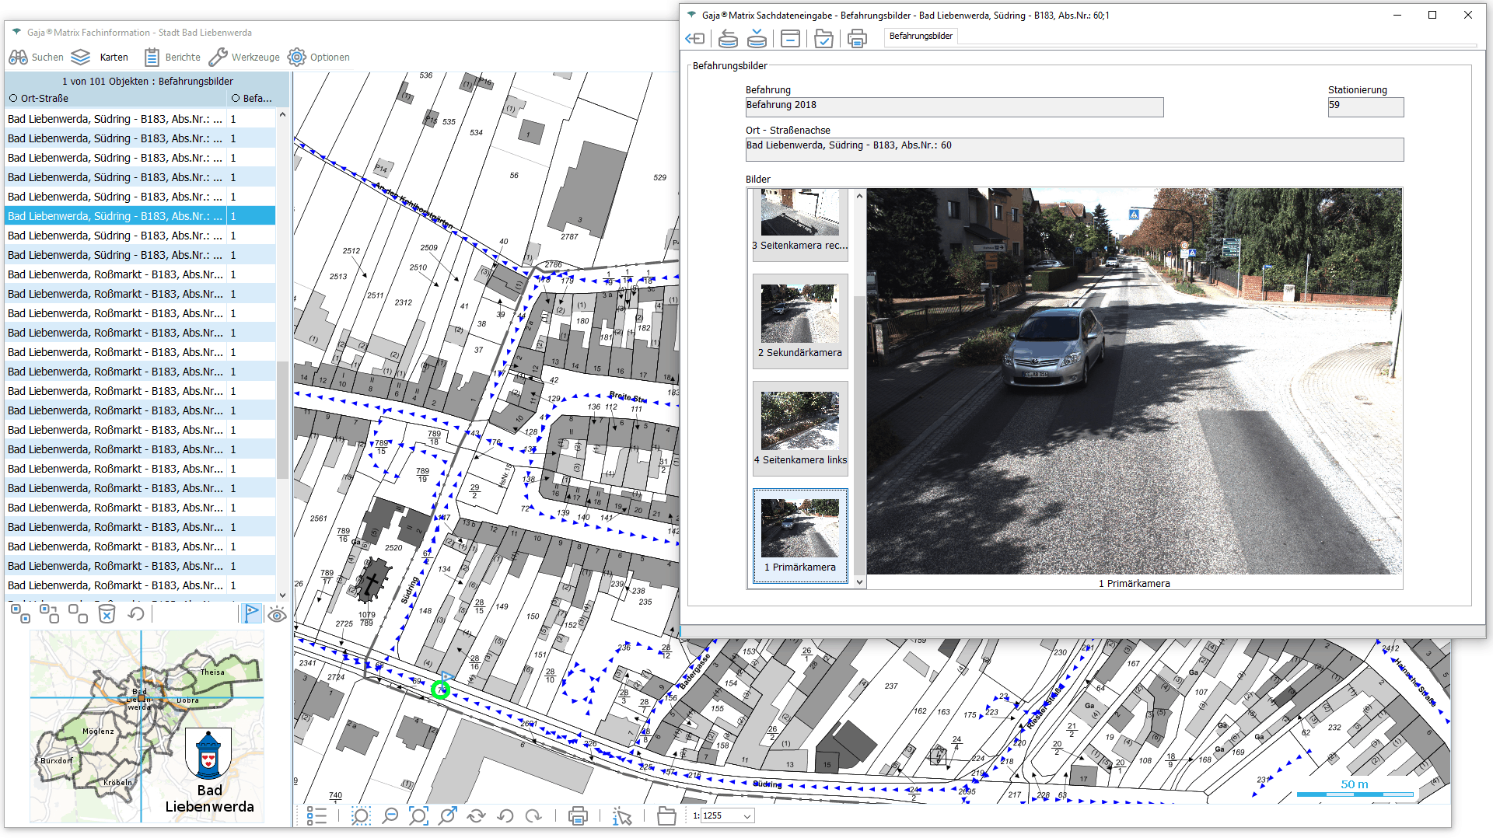Toggle the flag marker button

pos(250,614)
